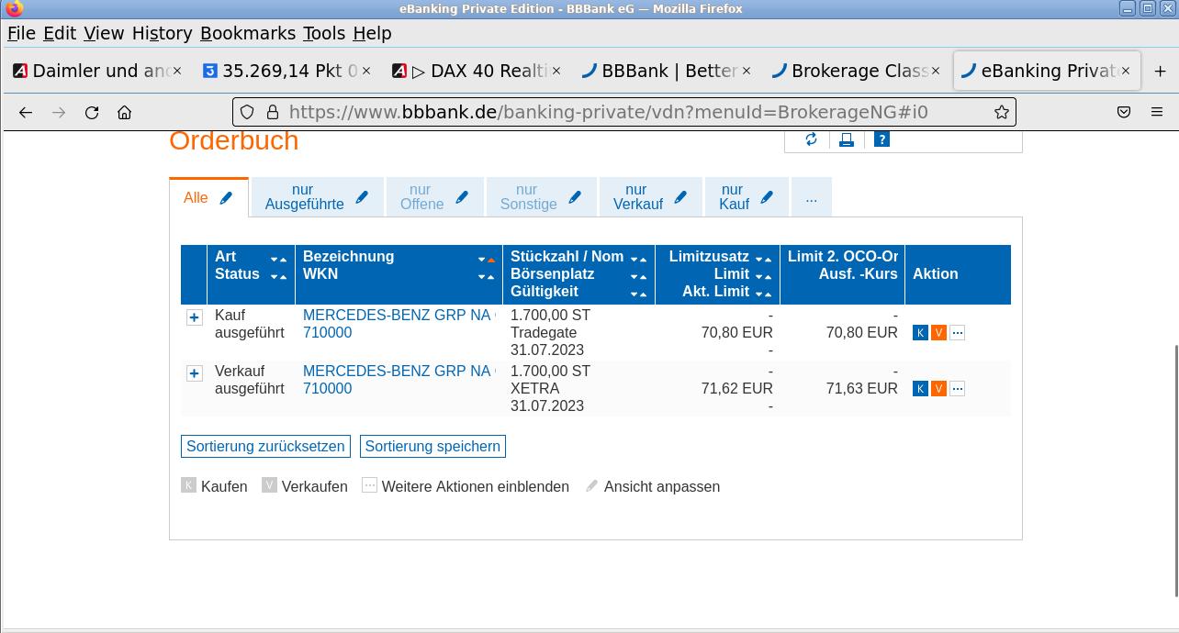Sort Akt. Limit descending with down arrow
Image resolution: width=1179 pixels, height=633 pixels.
[758, 294]
